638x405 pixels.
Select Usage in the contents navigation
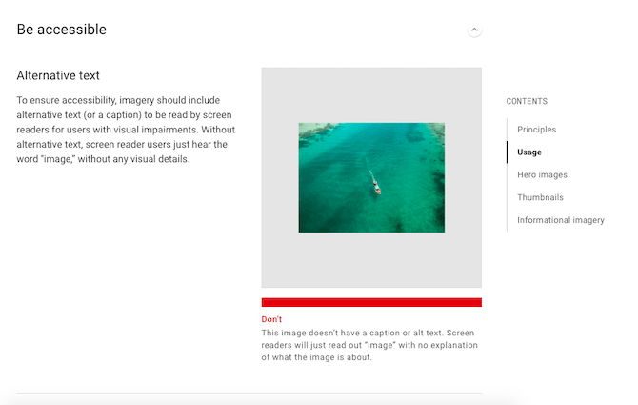click(528, 152)
